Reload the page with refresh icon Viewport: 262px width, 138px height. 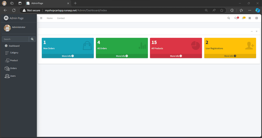click(x=14, y=10)
